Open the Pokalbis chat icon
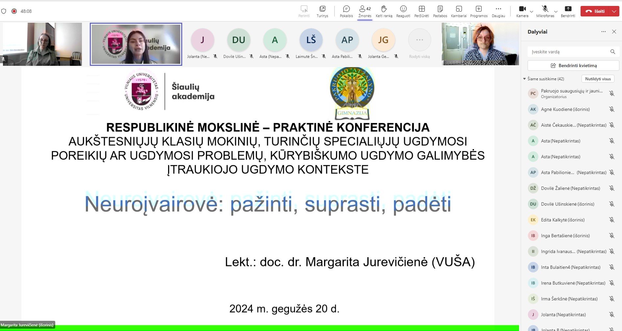Screen dimensions: 622x331 tap(346, 9)
